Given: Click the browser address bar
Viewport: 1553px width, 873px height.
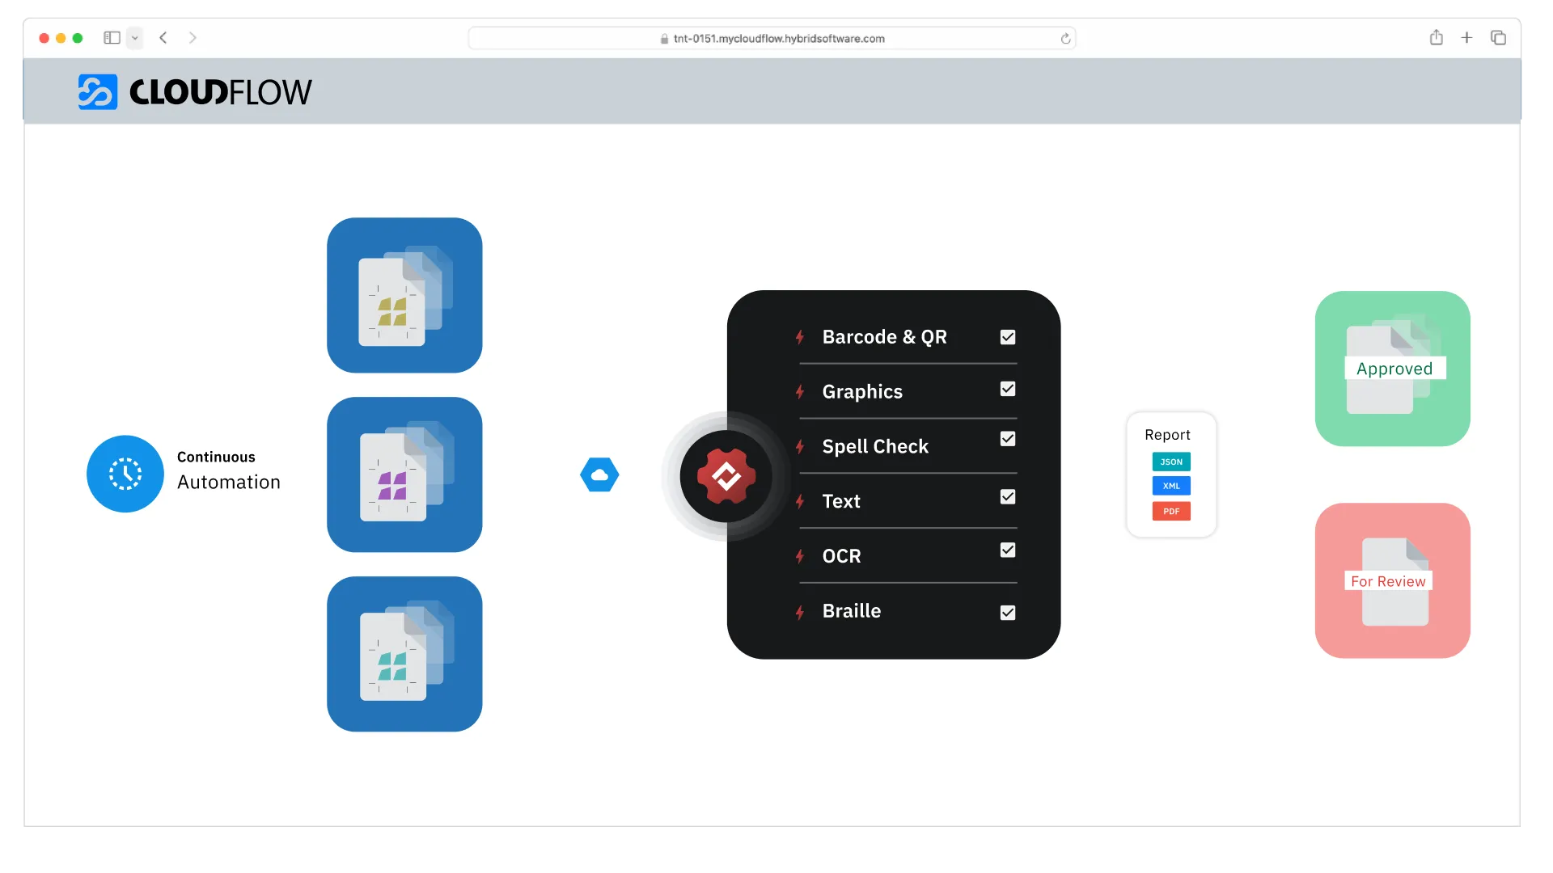Looking at the screenshot, I should point(772,38).
